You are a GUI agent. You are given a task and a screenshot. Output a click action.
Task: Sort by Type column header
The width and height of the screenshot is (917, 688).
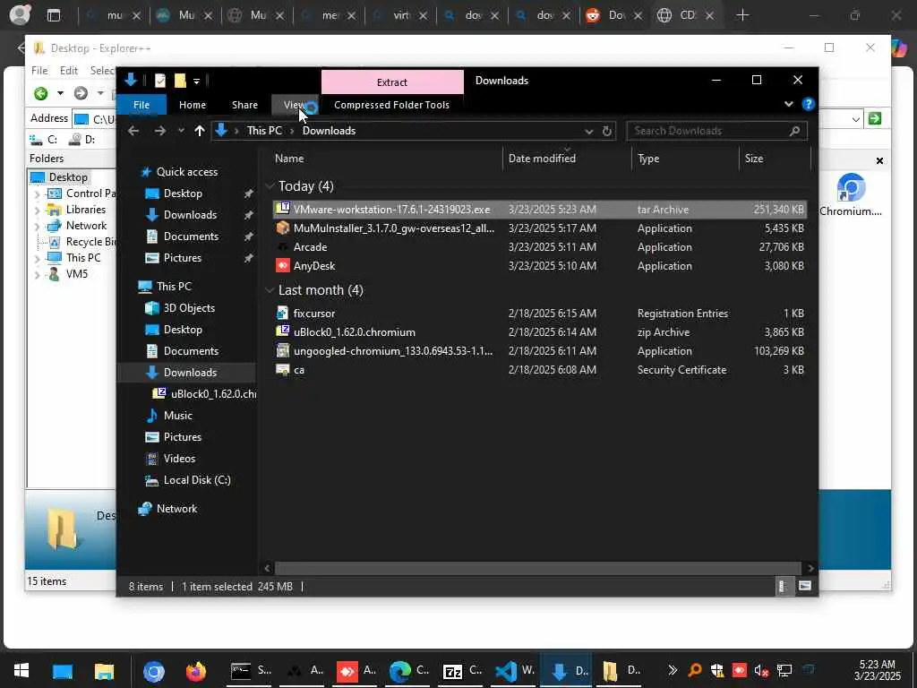coord(685,159)
